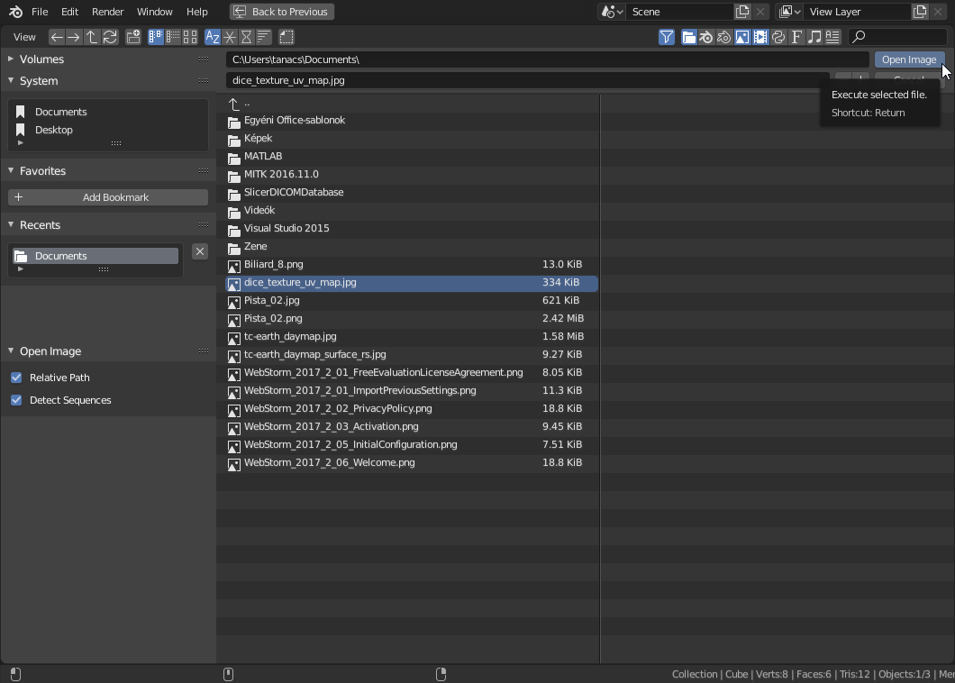Open the Window menu

pos(154,12)
